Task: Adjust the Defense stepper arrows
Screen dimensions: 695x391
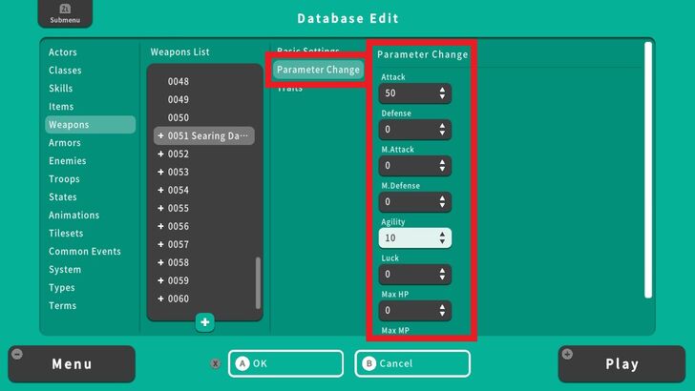Action: coord(442,130)
